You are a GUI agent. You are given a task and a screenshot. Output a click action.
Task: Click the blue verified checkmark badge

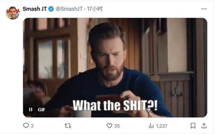click(51, 9)
